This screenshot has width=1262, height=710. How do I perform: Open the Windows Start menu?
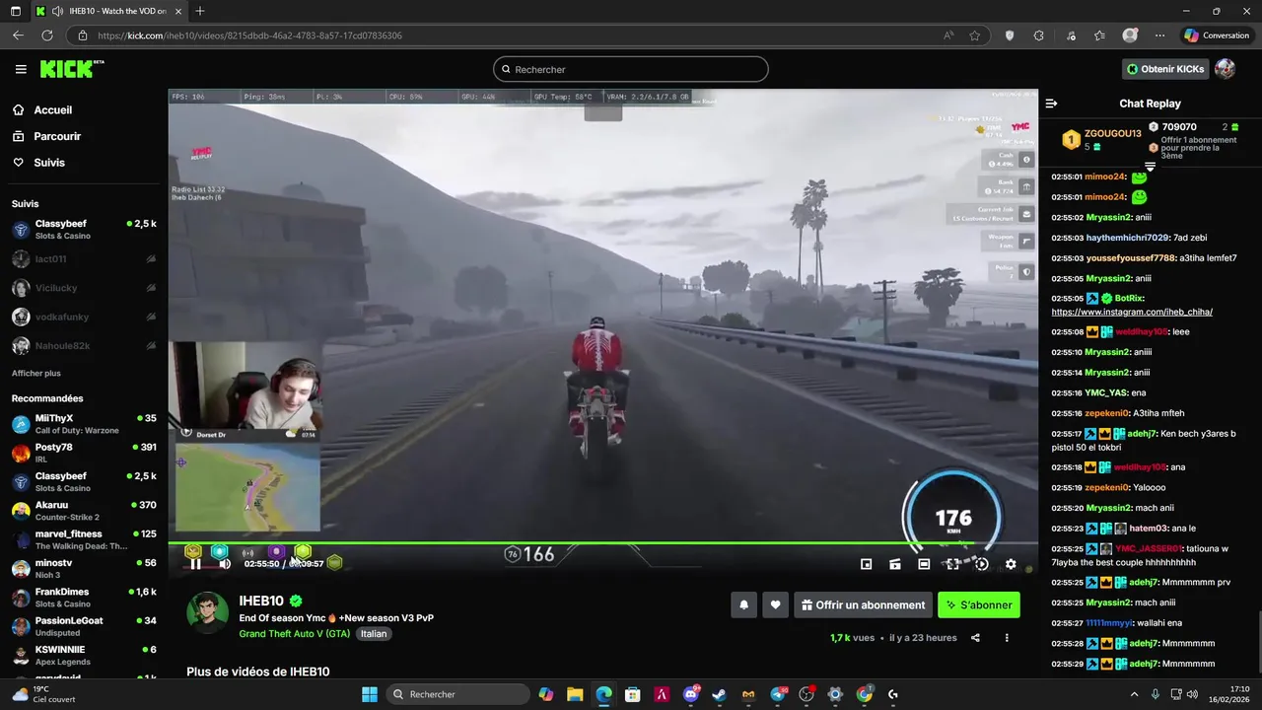[369, 694]
